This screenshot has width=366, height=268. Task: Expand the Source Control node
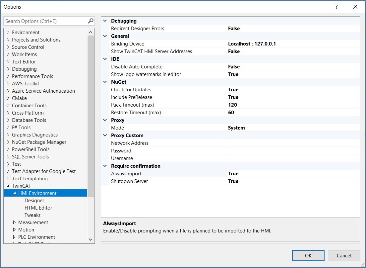click(8, 47)
